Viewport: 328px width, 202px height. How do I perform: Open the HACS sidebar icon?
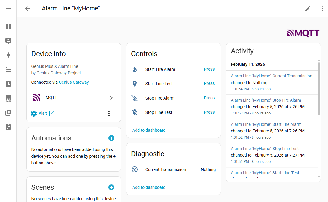(8, 98)
